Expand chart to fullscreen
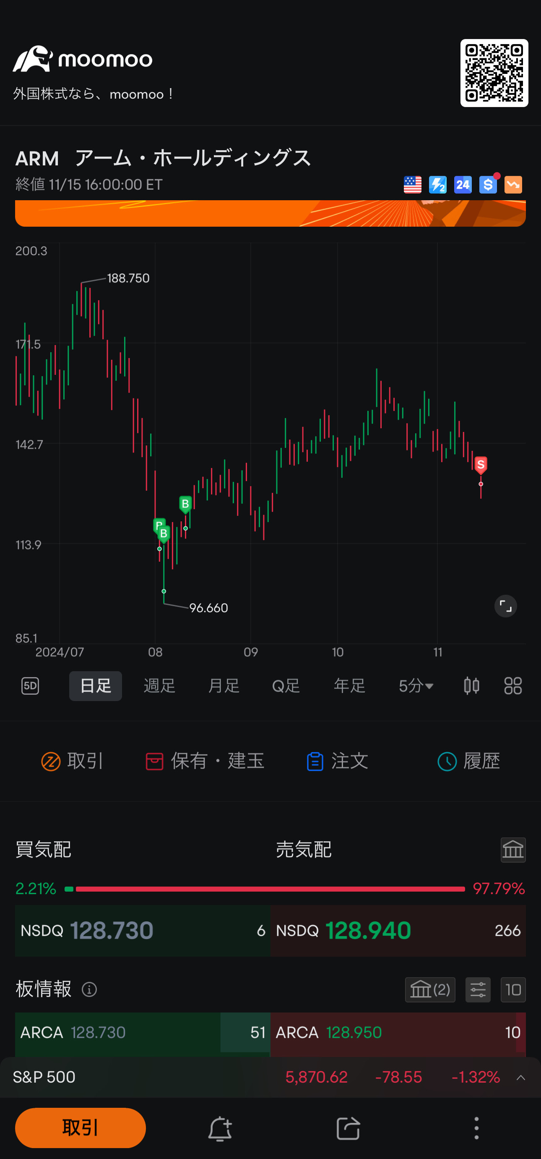541x1159 pixels. click(505, 606)
